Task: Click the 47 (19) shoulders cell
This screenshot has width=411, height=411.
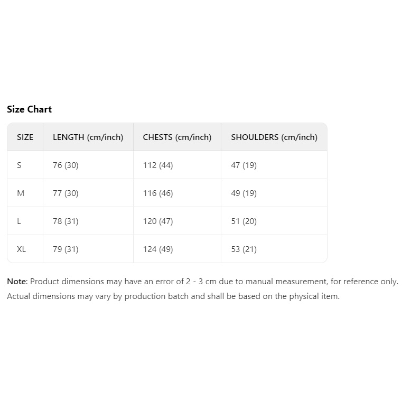Action: (244, 165)
